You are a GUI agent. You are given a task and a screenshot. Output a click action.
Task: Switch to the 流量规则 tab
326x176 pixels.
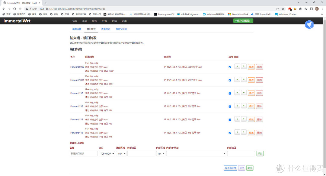(106, 29)
